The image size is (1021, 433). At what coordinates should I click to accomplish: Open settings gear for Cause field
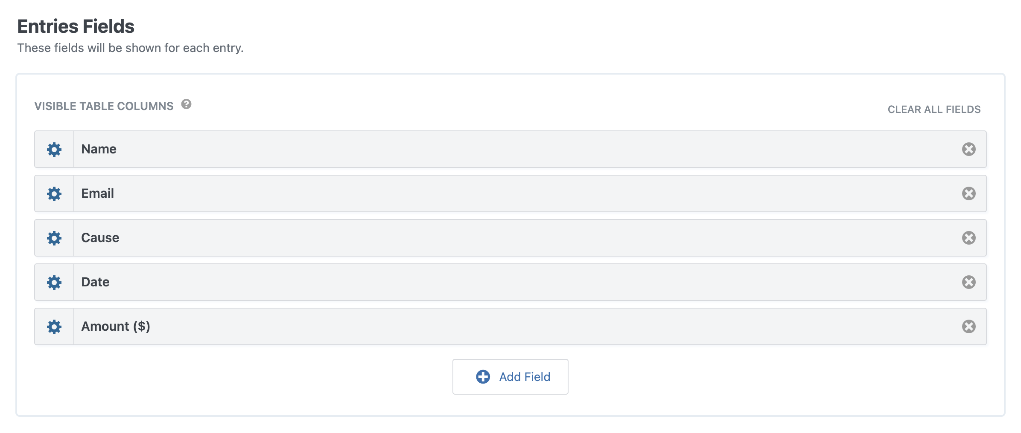point(54,238)
